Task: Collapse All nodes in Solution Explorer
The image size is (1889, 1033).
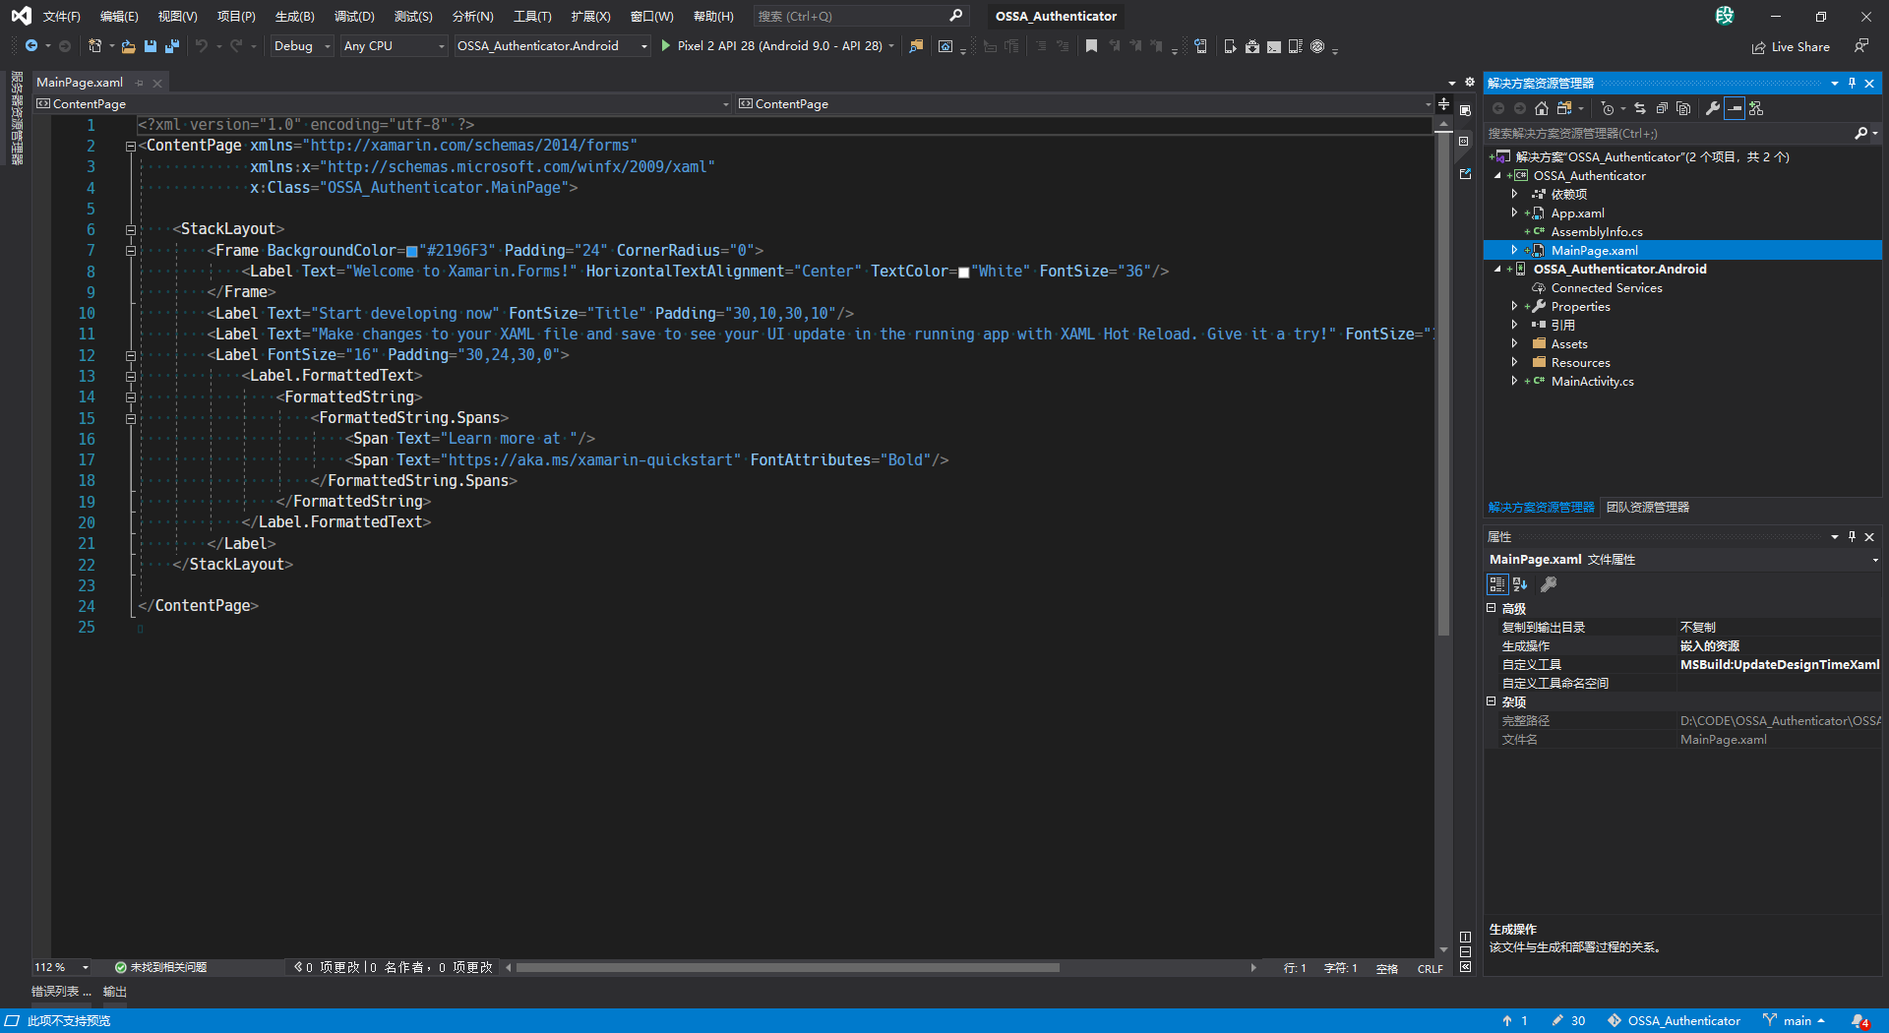Action: [x=1662, y=108]
